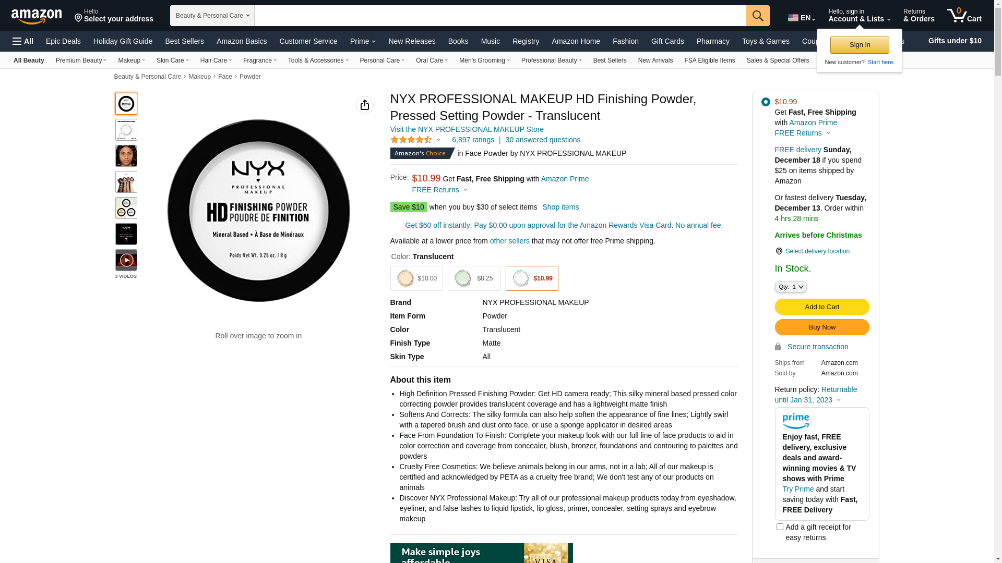
Task: Select the $10.99 purchase option radio
Action: click(766, 102)
